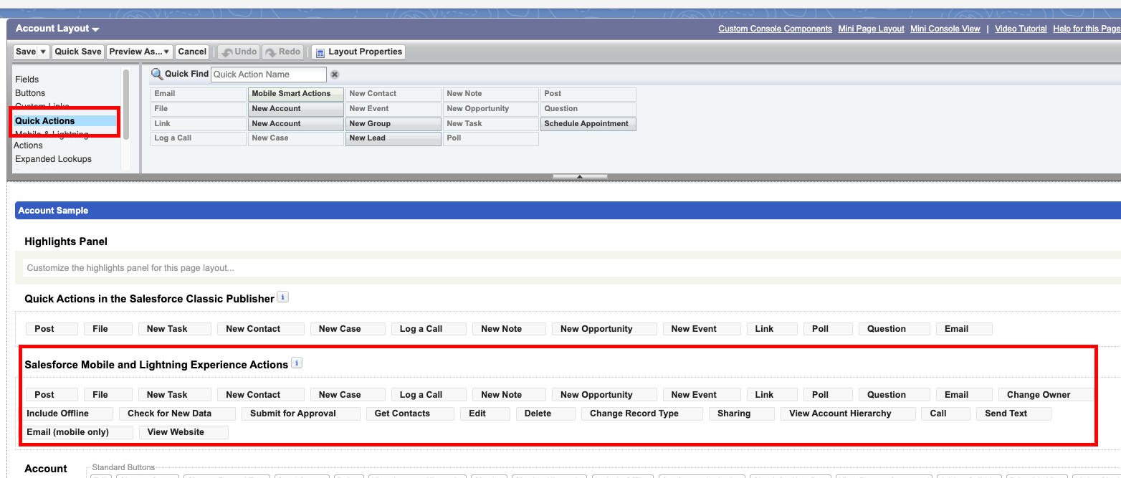Select Email (mobile only) action
This screenshot has width=1121, height=478.
tap(79, 432)
